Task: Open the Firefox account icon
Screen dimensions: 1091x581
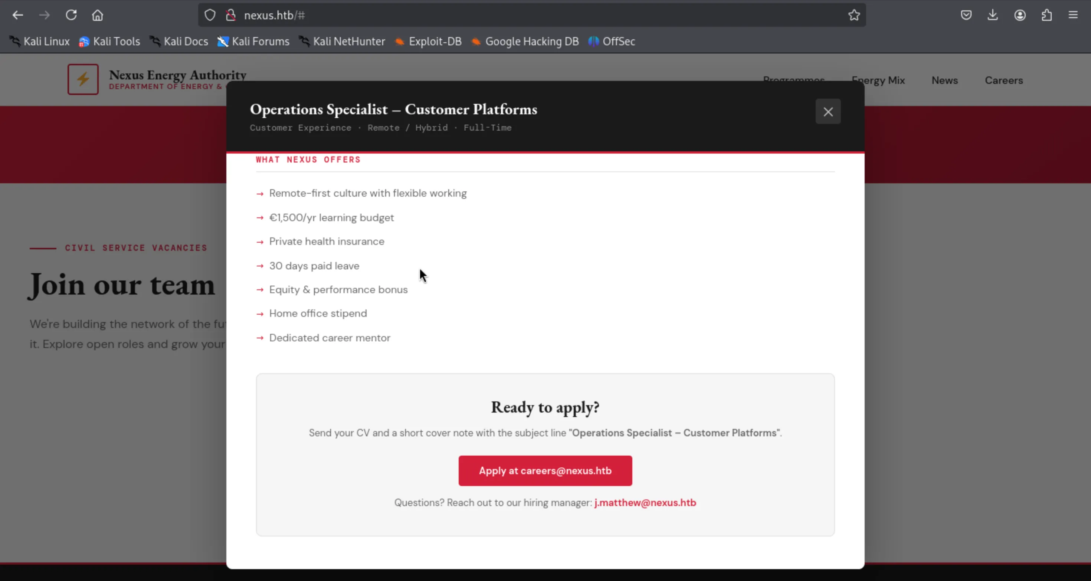Action: pos(1020,15)
